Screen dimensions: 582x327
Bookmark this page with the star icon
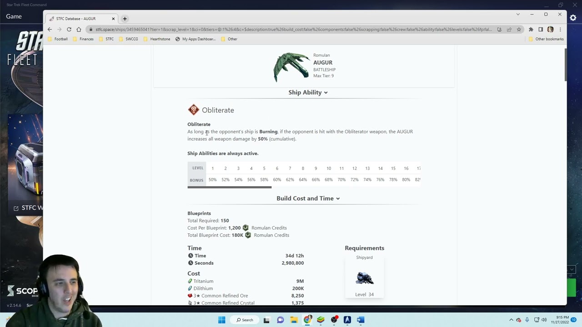point(519,30)
